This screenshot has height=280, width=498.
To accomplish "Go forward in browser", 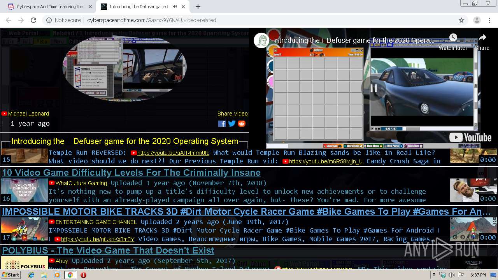I will 21,20.
